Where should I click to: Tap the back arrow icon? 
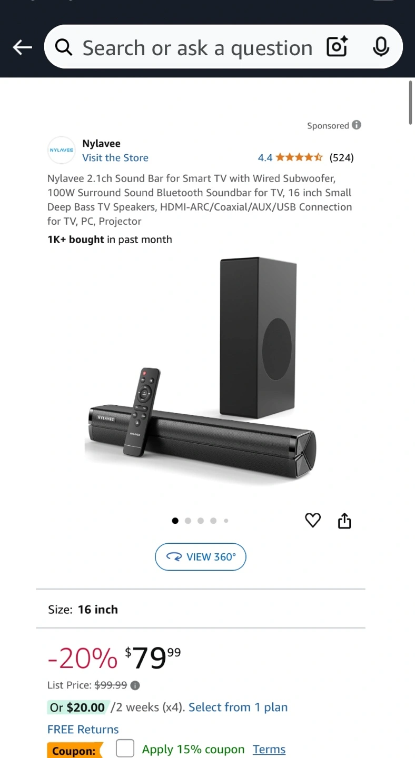click(22, 47)
